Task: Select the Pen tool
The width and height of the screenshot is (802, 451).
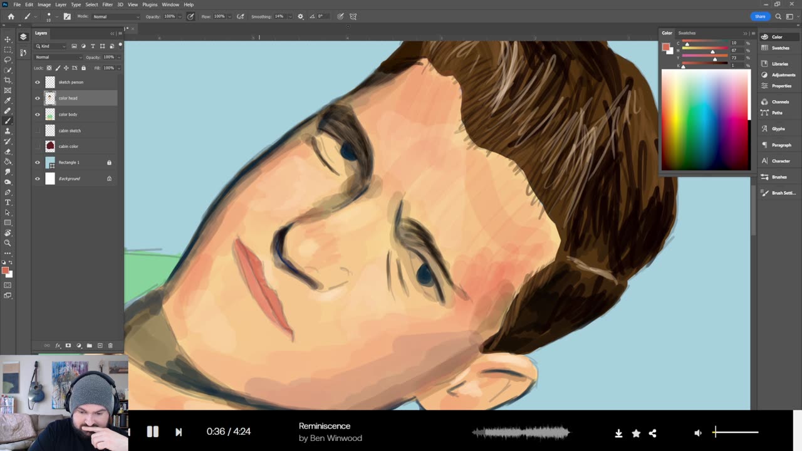Action: pyautogui.click(x=8, y=192)
